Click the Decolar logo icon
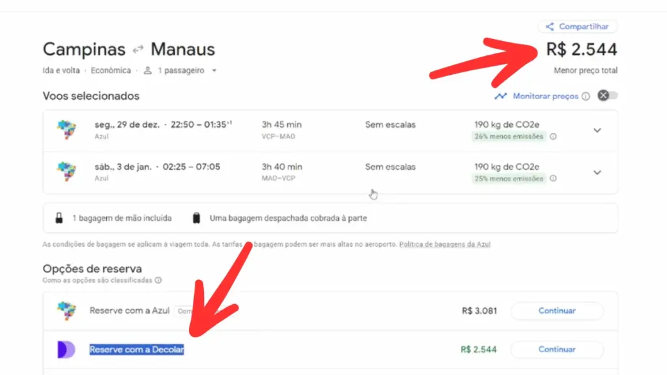667x375 pixels. click(66, 350)
